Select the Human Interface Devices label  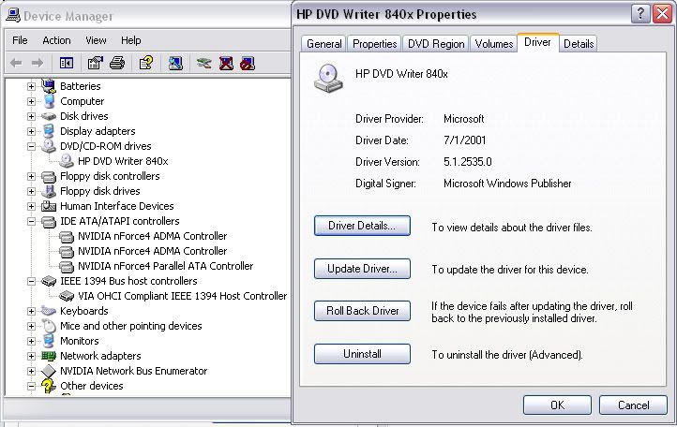pyautogui.click(x=116, y=206)
